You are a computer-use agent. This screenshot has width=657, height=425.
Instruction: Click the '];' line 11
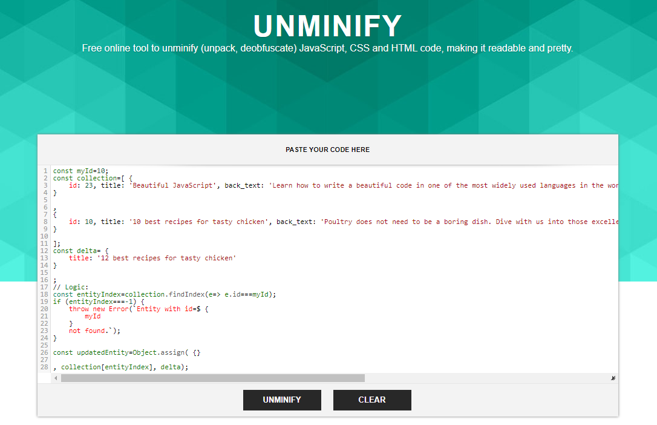[x=57, y=243]
